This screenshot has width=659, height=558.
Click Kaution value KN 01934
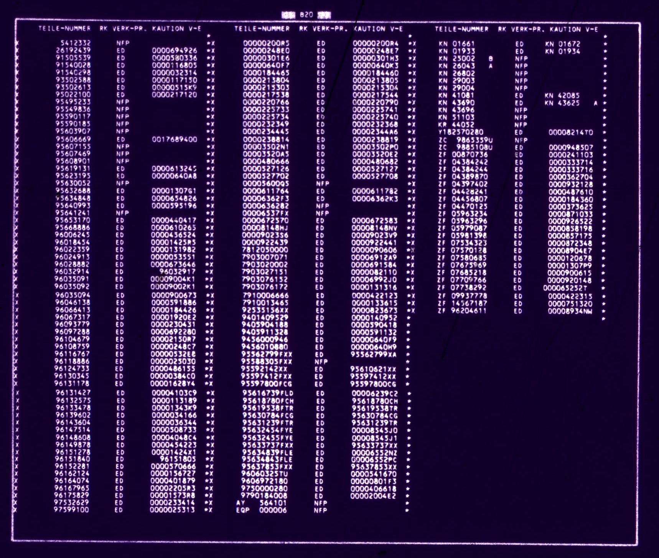click(563, 51)
